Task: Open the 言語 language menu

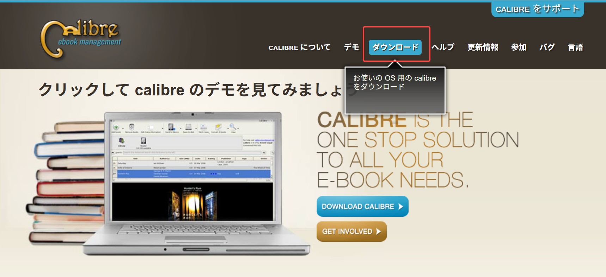Action: pos(575,47)
